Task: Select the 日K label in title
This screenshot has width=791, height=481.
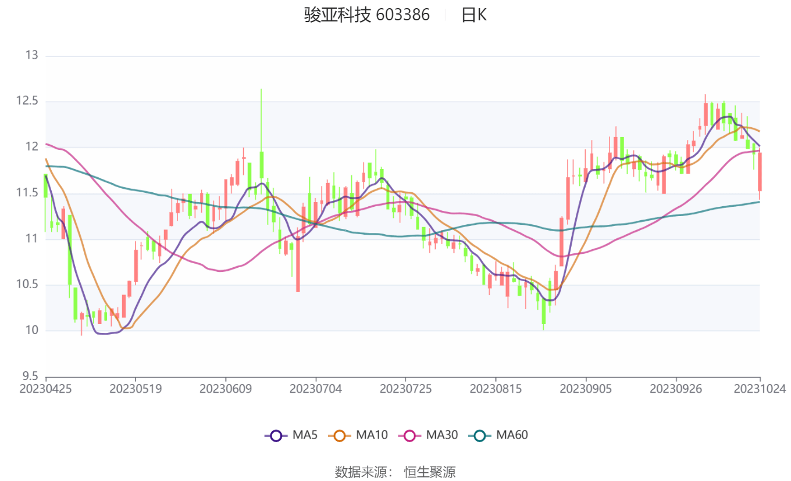Action: click(474, 15)
